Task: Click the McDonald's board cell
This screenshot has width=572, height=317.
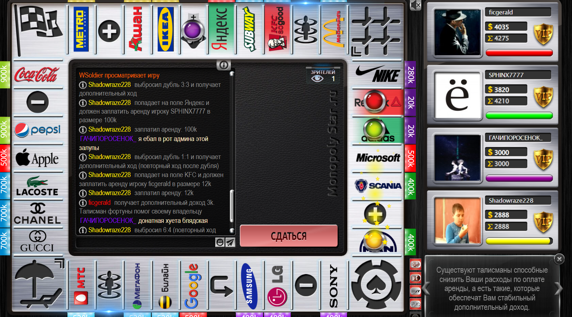Action: point(334,30)
